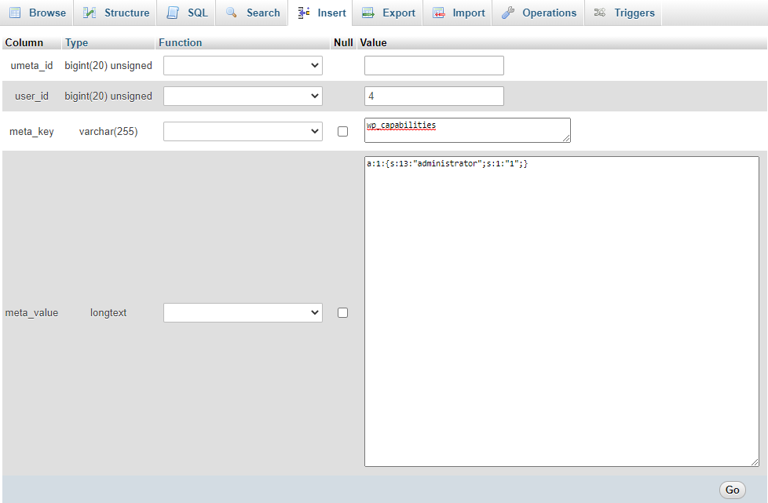Open the Function dropdown for meta_value
768x503 pixels.
243,312
